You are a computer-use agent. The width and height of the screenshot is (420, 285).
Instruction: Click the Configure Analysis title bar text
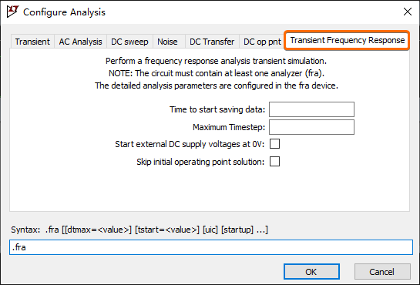64,12
